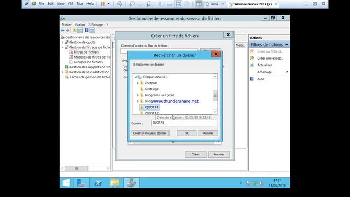
Task: Open the VMware Help menu
Action: click(x=90, y=4)
